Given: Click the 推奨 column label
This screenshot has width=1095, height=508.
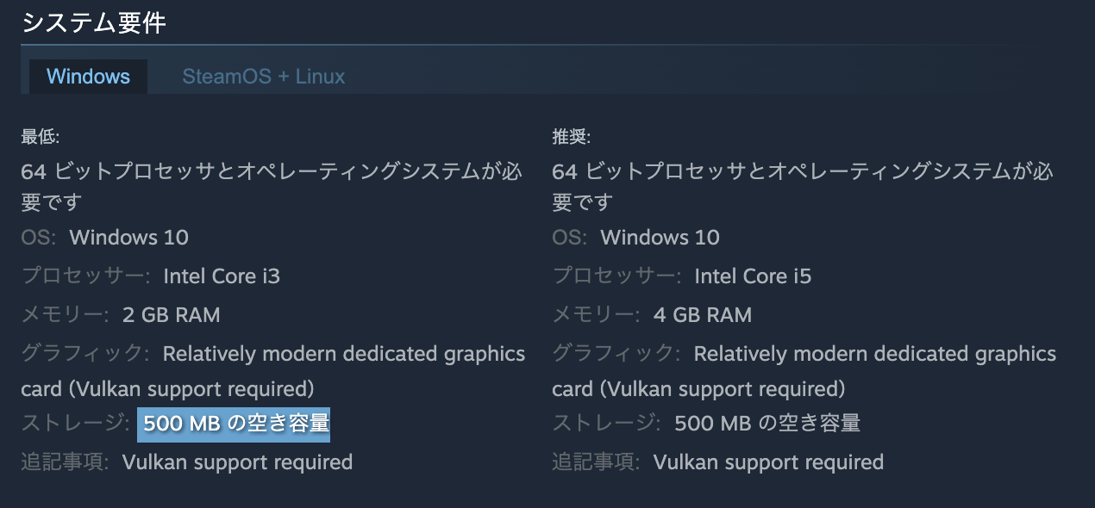Looking at the screenshot, I should pos(563,135).
